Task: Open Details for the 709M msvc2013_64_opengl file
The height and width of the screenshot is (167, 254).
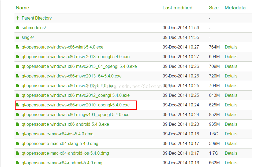Action: tap(231, 66)
